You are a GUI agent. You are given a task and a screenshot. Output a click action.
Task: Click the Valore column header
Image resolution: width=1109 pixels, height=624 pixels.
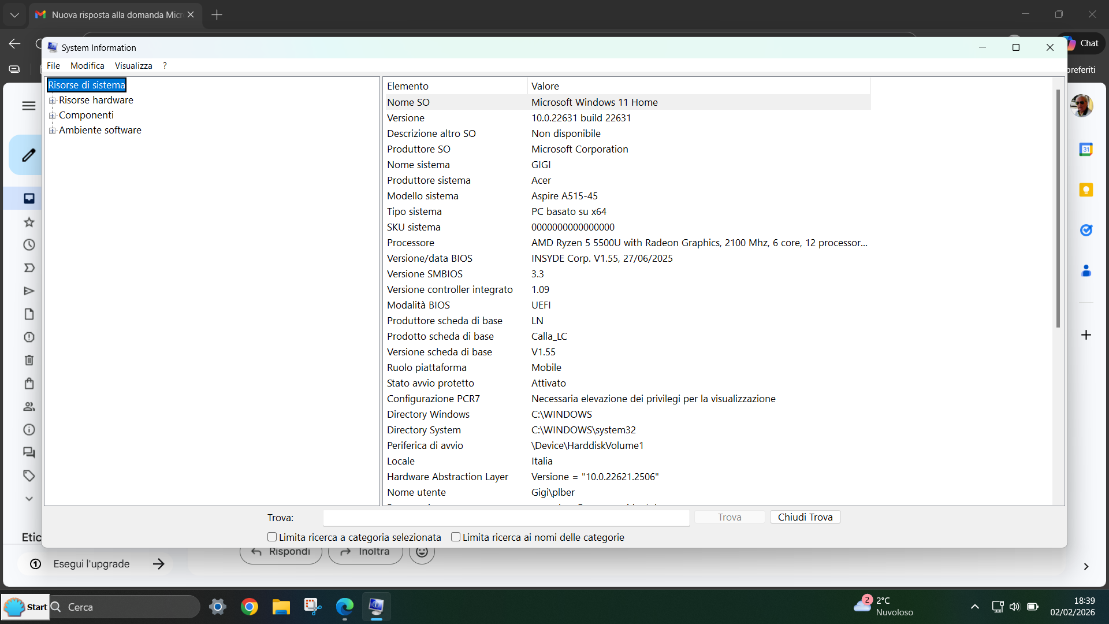[x=699, y=86]
